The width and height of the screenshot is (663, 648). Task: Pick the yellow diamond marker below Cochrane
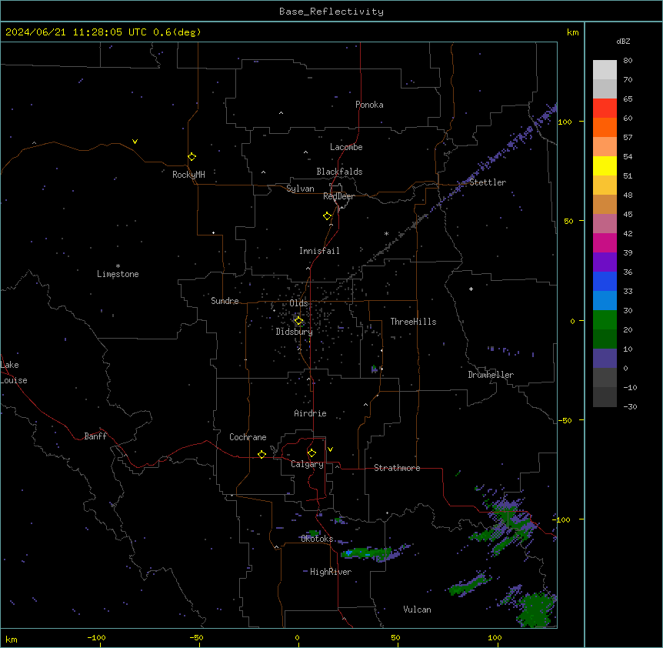pos(262,454)
